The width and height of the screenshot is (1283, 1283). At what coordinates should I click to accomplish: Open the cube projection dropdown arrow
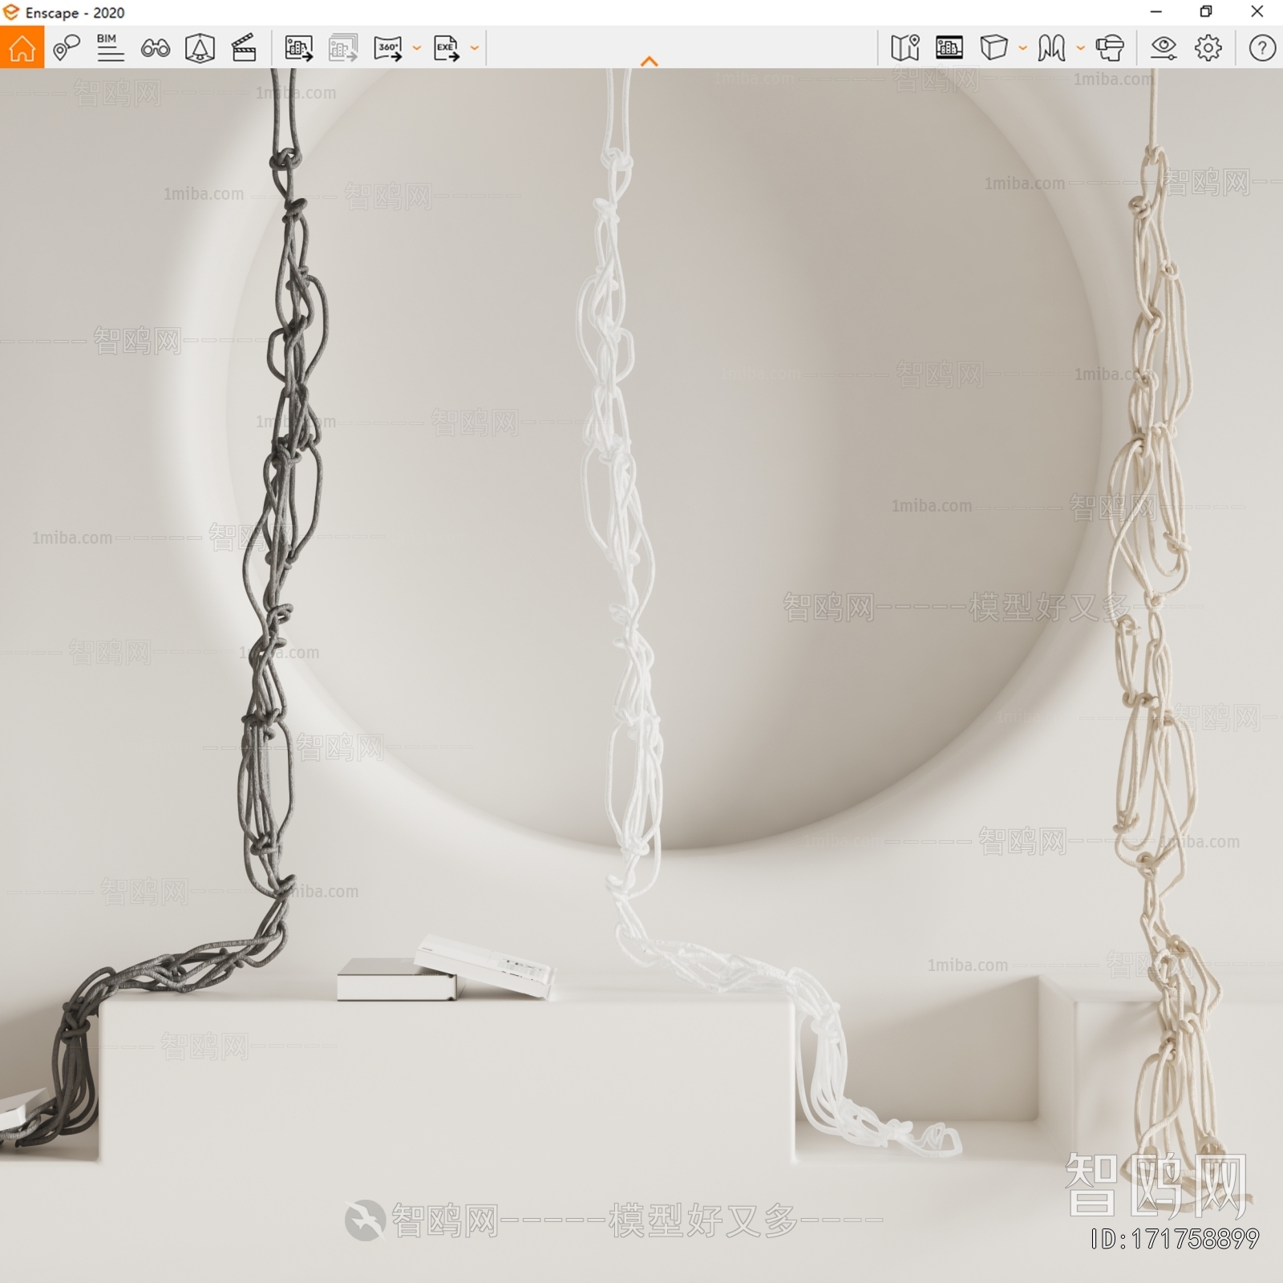[x=1022, y=48]
